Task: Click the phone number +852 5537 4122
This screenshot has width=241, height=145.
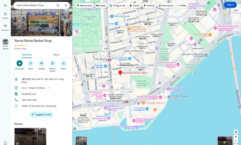Action: tap(29, 100)
